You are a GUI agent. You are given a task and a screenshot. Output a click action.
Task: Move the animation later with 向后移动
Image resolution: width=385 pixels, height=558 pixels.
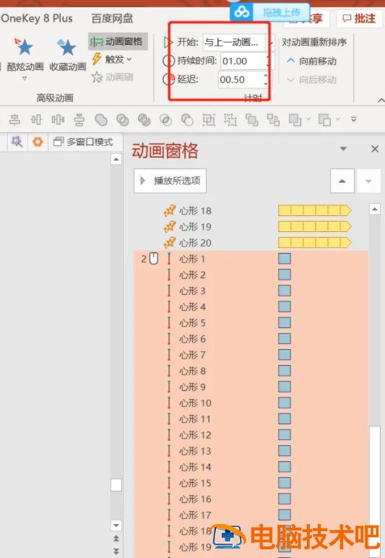point(312,80)
